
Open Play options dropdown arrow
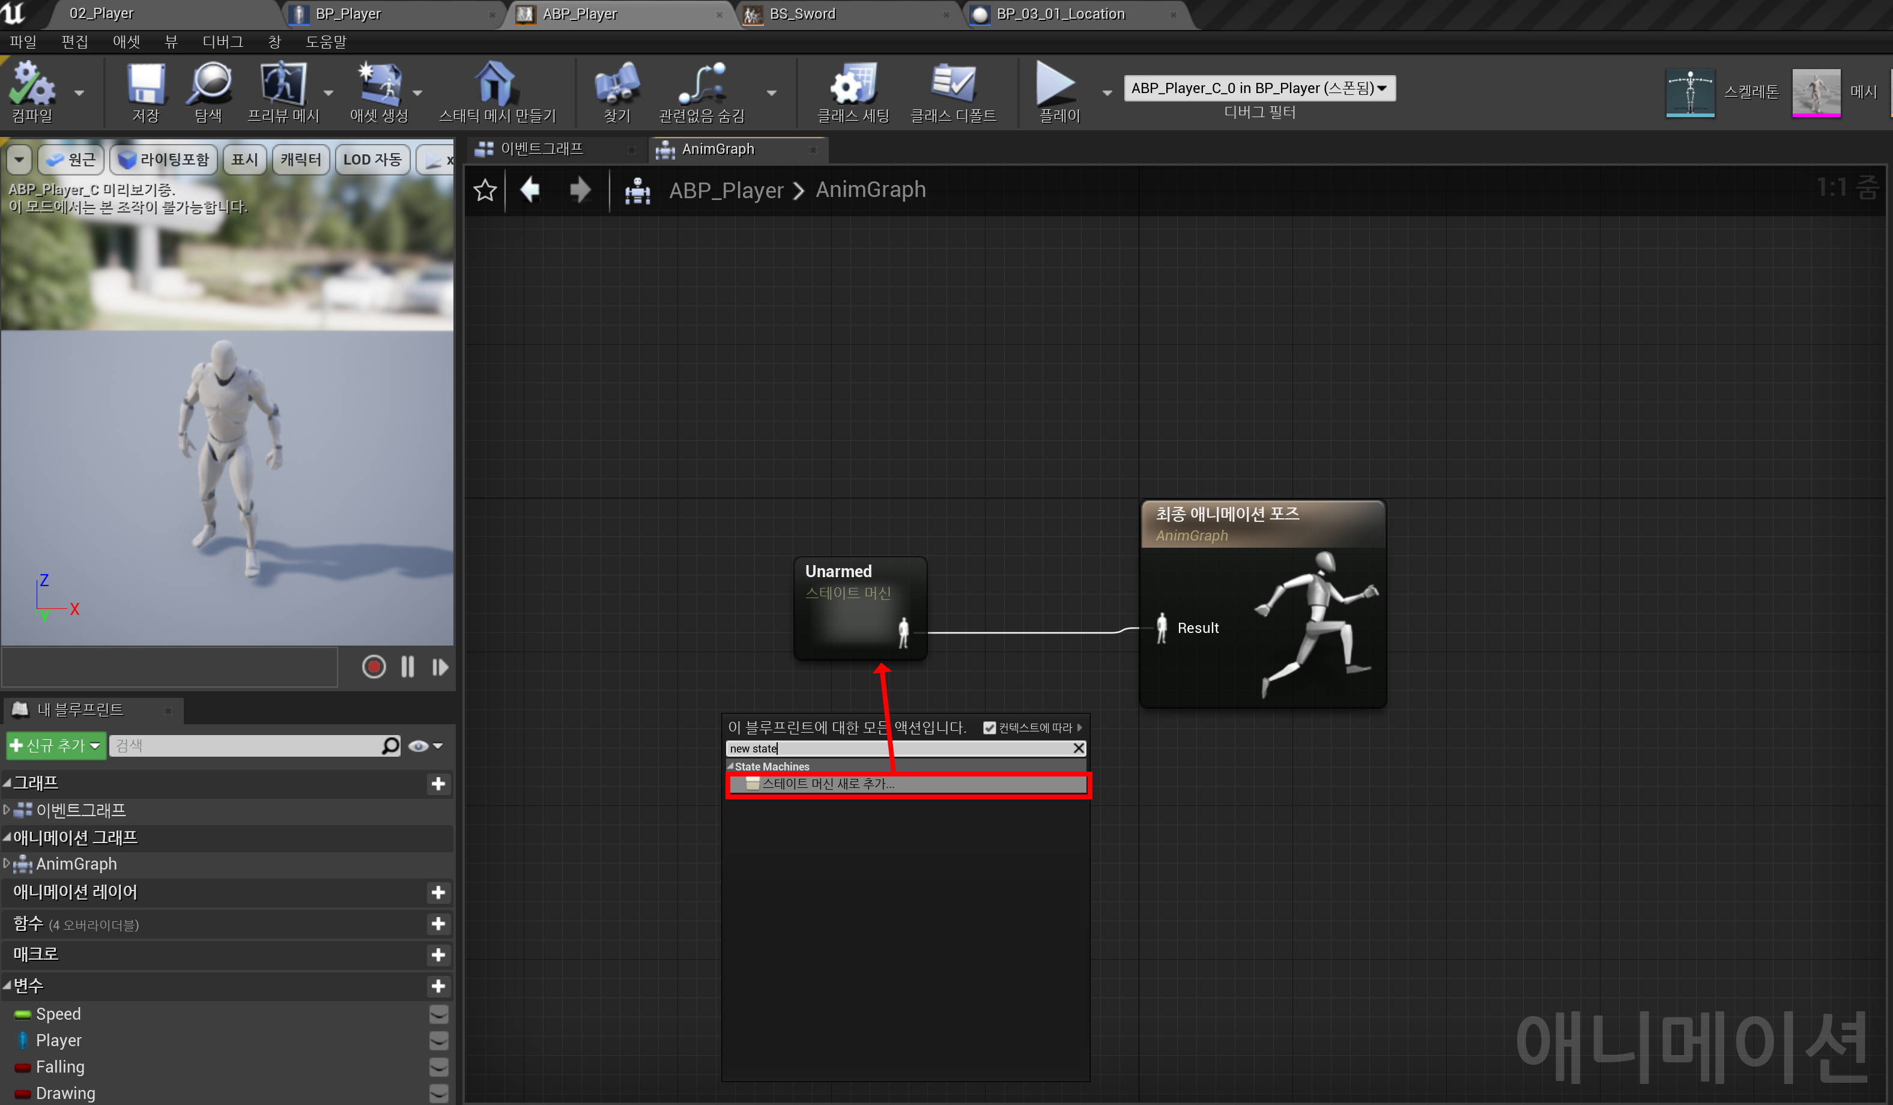pos(1106,93)
